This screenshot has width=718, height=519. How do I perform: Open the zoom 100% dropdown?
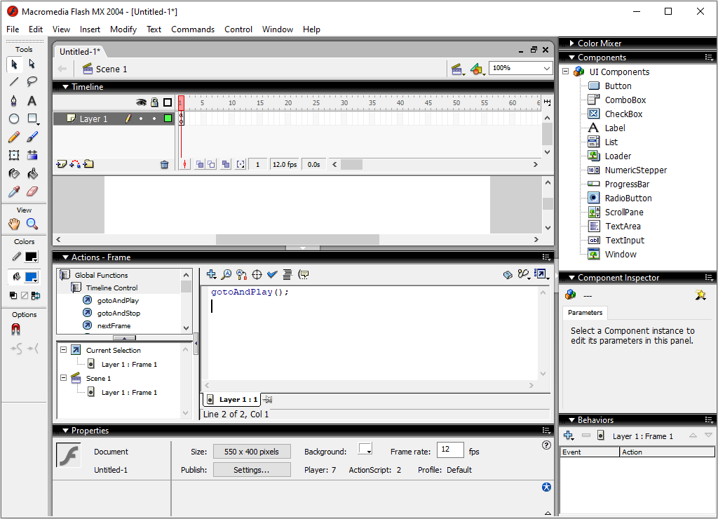[x=547, y=68]
